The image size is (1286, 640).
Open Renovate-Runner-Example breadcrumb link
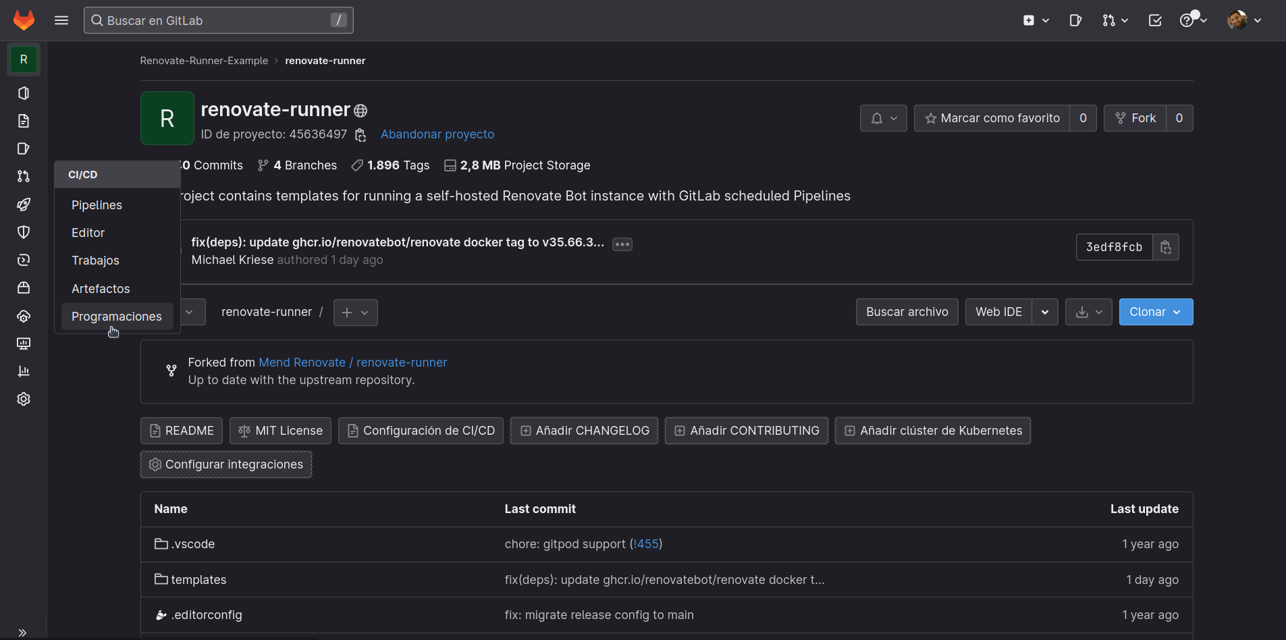[x=204, y=61]
